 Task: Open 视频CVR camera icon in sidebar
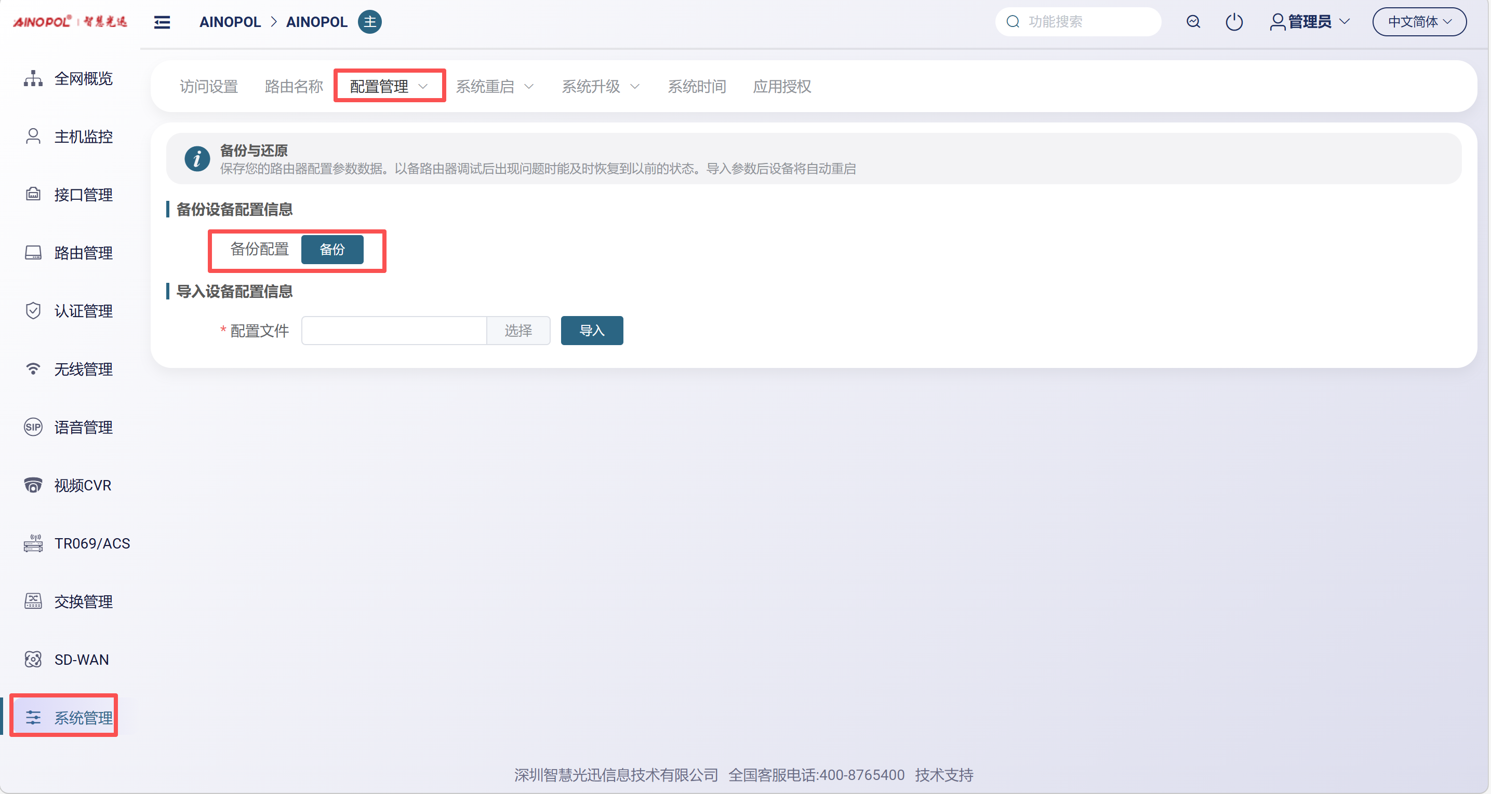click(33, 485)
